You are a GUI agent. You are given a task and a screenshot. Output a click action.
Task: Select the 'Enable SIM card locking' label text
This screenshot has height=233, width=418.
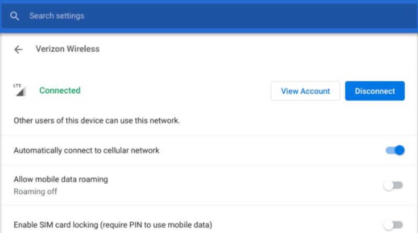tap(113, 225)
